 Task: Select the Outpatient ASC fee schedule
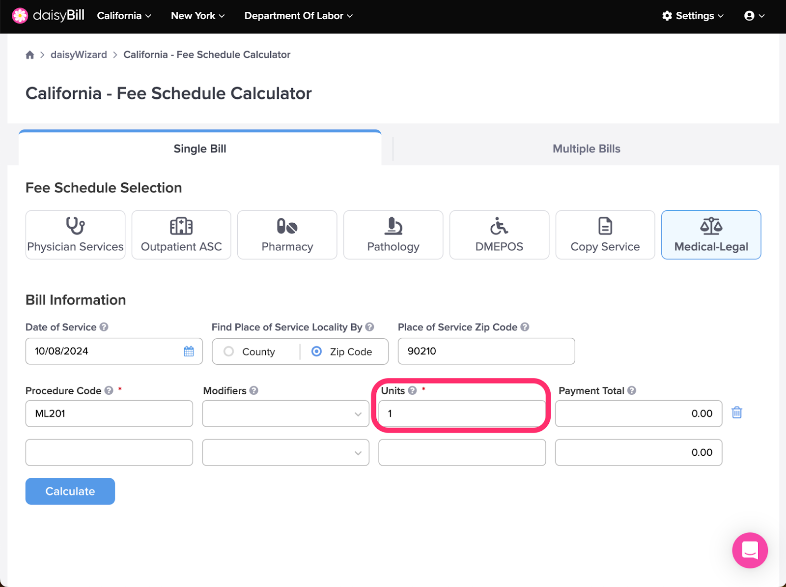pos(181,235)
